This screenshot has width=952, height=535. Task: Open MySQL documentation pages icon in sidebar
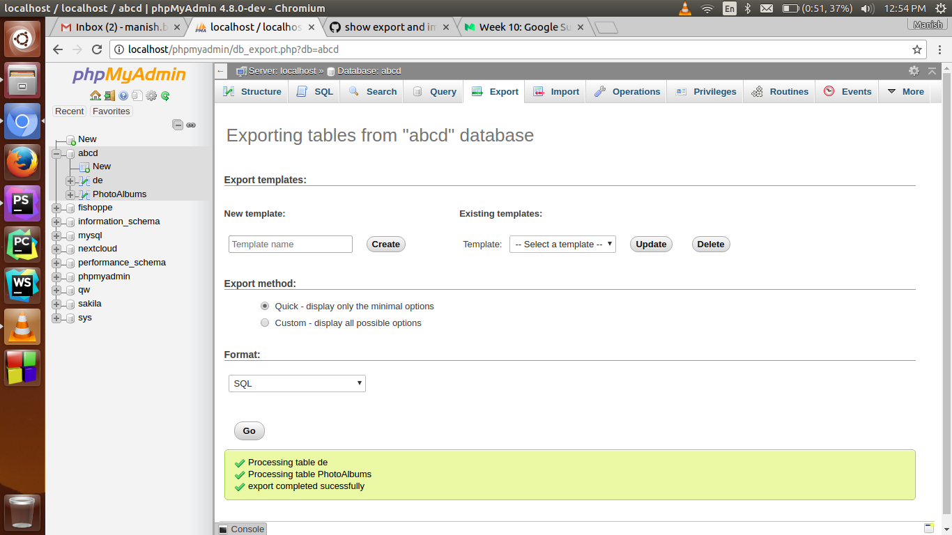[137, 96]
